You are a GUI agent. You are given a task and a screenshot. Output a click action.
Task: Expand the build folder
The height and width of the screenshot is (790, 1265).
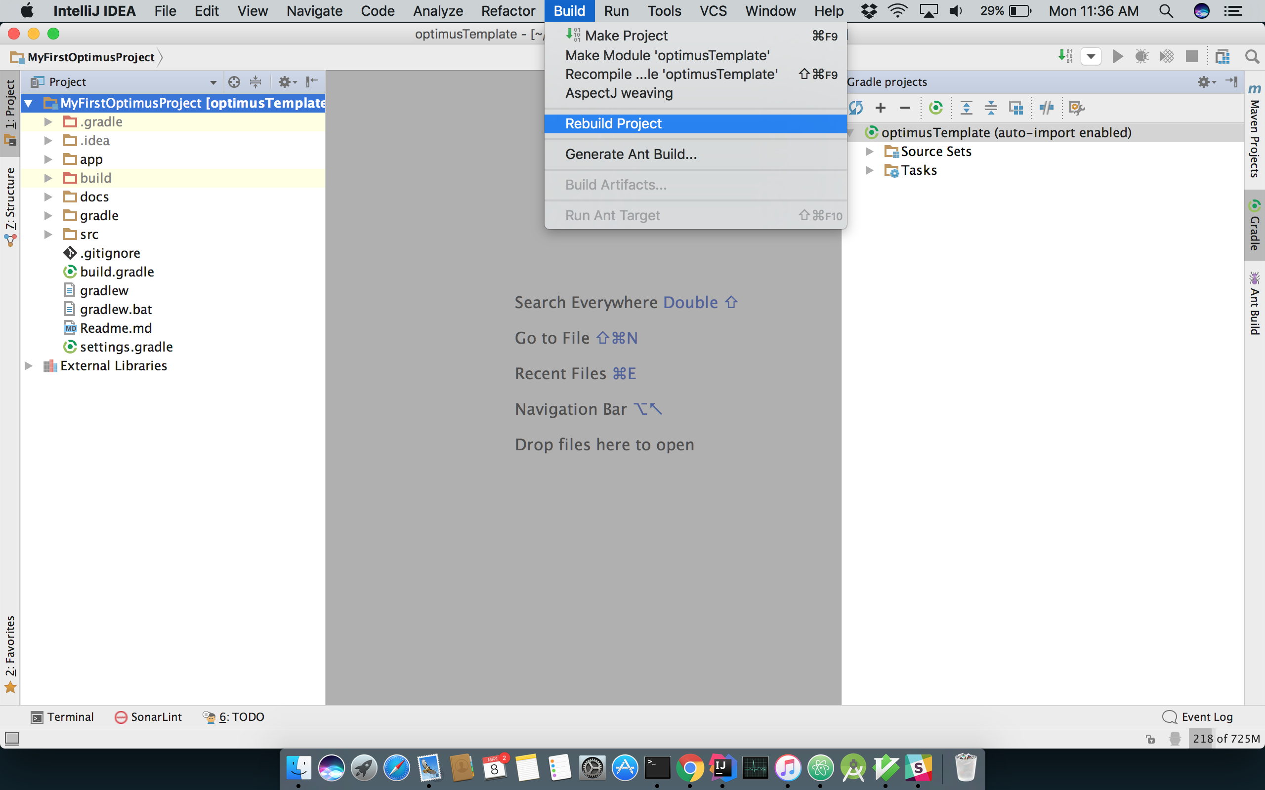coord(48,178)
